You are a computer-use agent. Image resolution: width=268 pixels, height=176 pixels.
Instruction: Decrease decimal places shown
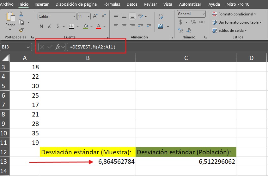[x=189, y=30]
